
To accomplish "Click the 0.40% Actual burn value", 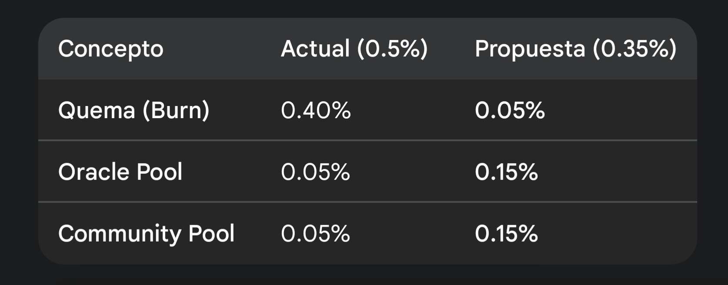I will [x=316, y=110].
